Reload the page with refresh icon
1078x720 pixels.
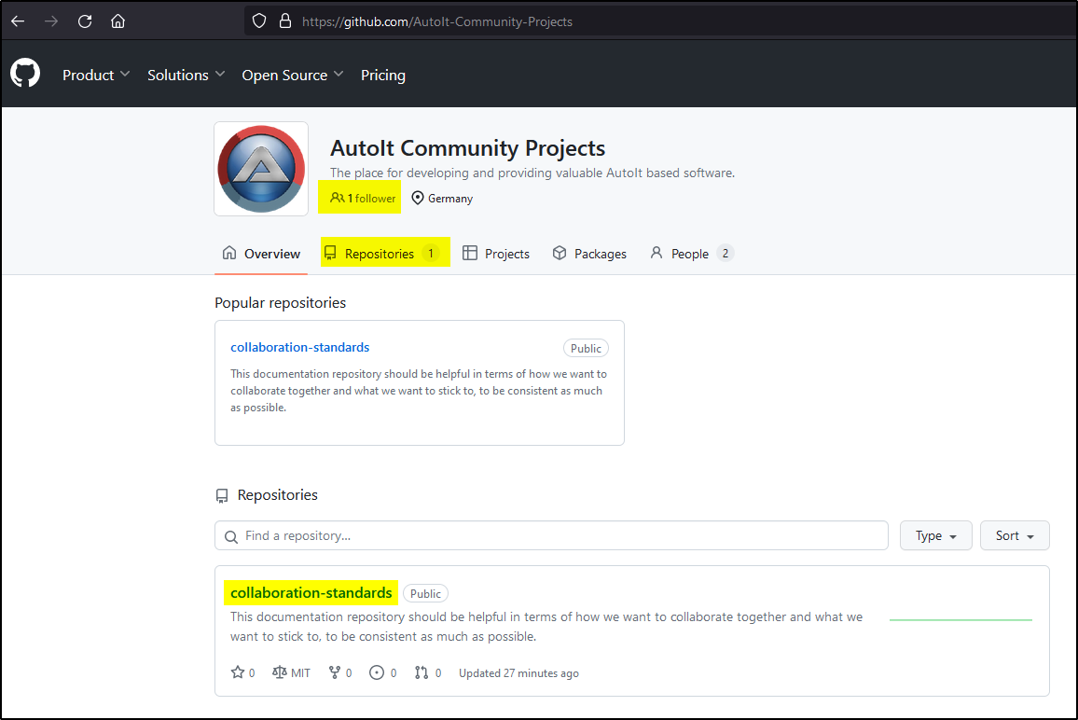click(85, 21)
